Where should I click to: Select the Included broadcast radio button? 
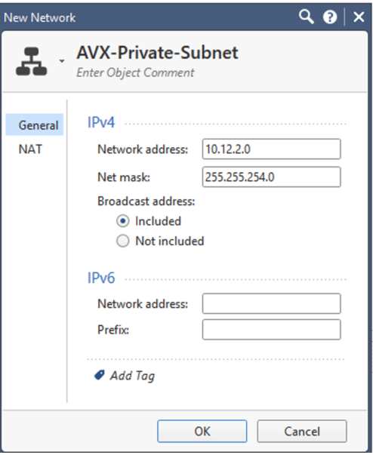[x=122, y=221]
